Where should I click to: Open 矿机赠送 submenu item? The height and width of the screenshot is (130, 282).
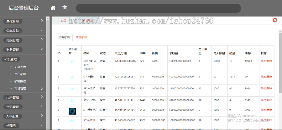pos(20,81)
